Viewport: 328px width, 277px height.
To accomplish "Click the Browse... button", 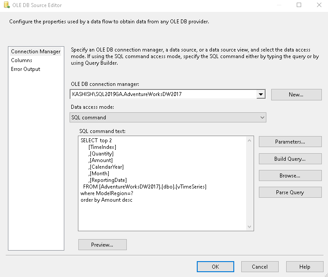I will [x=290, y=176].
